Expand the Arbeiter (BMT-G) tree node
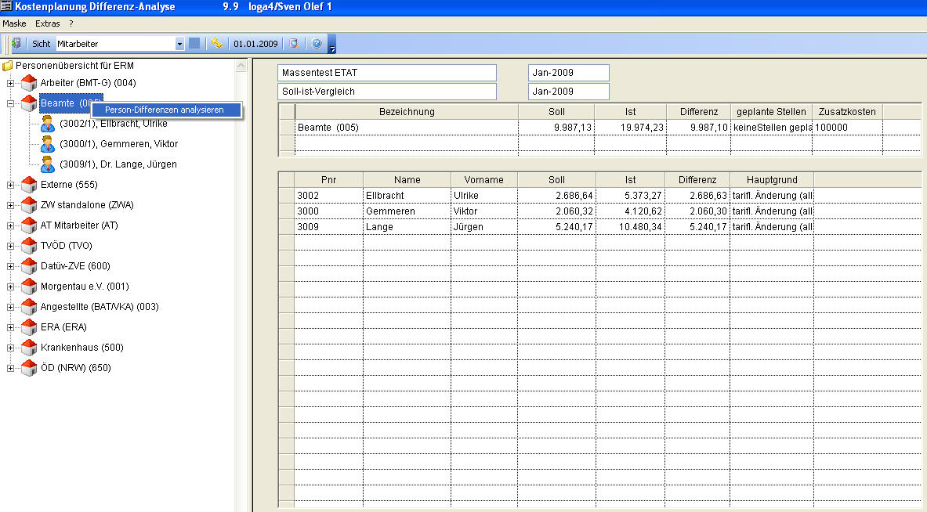The height and width of the screenshot is (512, 927). [10, 83]
